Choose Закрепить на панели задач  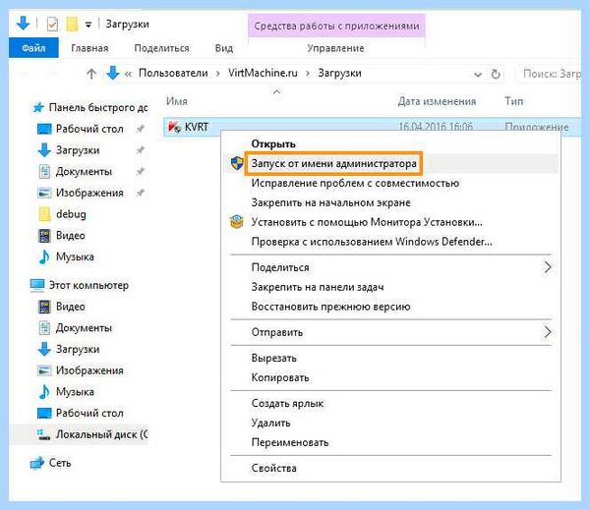318,287
